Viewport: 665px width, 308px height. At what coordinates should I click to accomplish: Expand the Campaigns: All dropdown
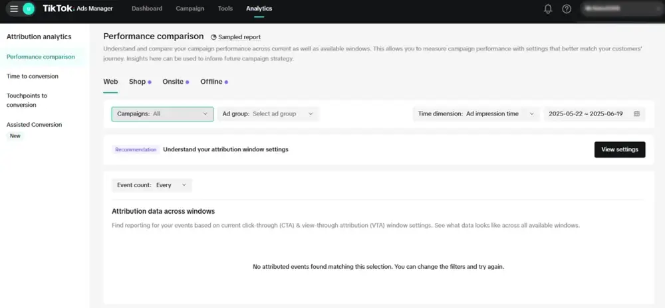[x=162, y=114]
